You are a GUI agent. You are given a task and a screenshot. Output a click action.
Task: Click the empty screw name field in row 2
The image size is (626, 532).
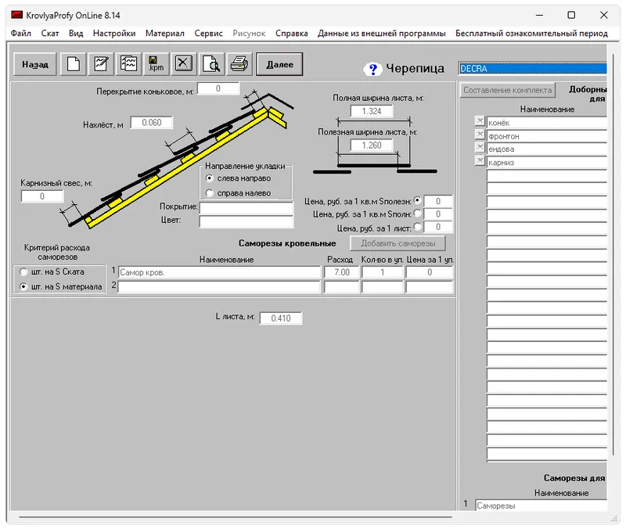(219, 287)
